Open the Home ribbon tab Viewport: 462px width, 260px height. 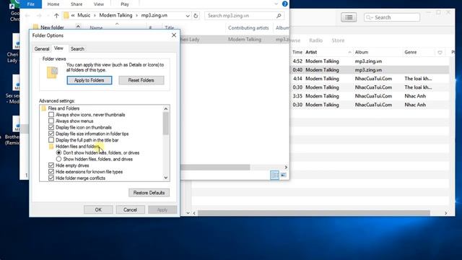pos(53,4)
